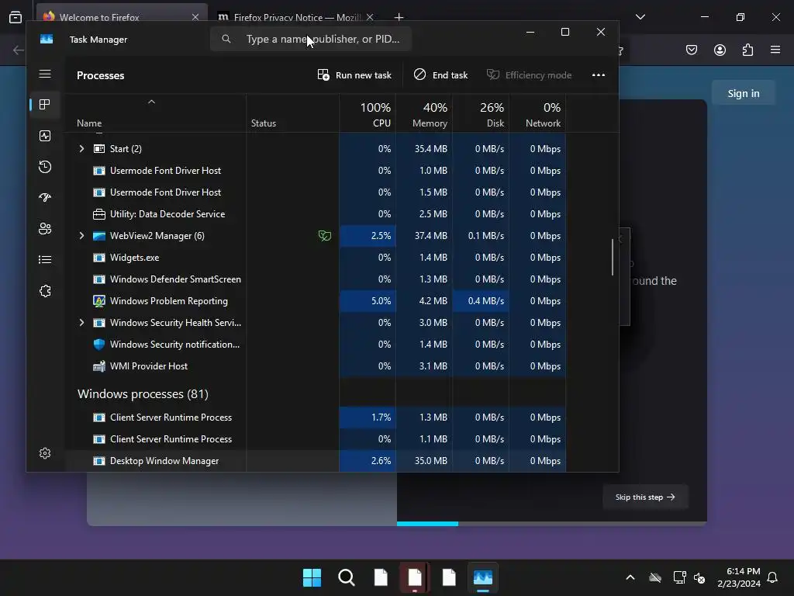This screenshot has height=596, width=794.
Task: Click the muted volume tray icon
Action: [699, 577]
